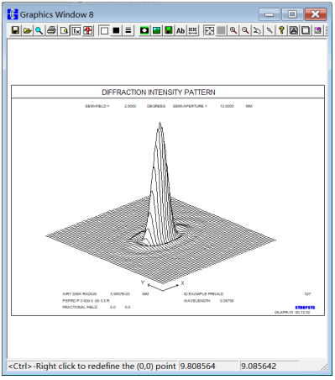Click the print preview page icon
This screenshot has height=380, width=335.
[x=64, y=30]
